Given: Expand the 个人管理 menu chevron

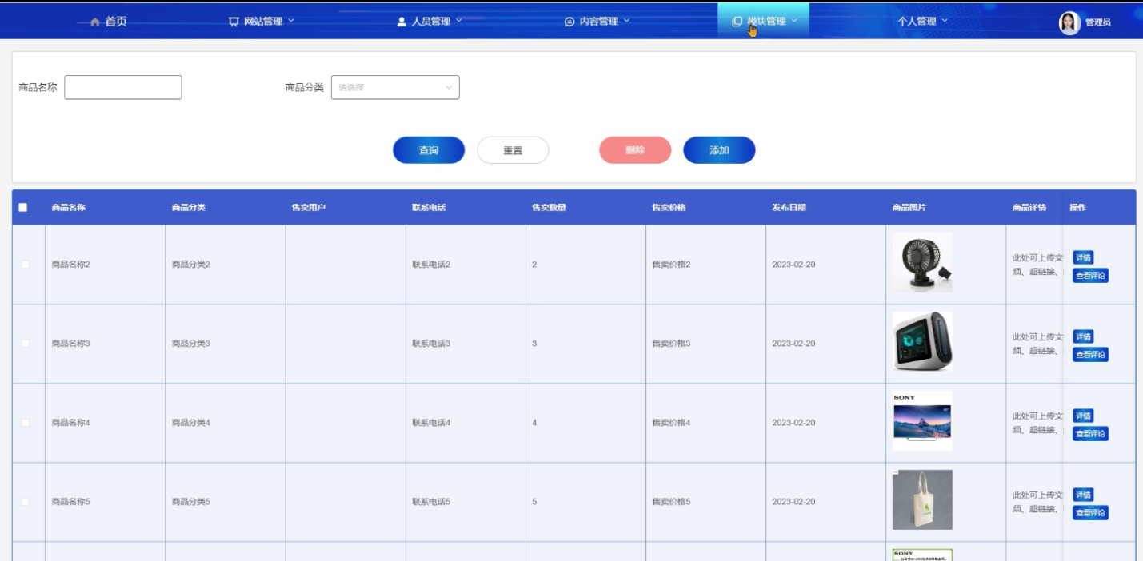Looking at the screenshot, I should pyautogui.click(x=945, y=21).
